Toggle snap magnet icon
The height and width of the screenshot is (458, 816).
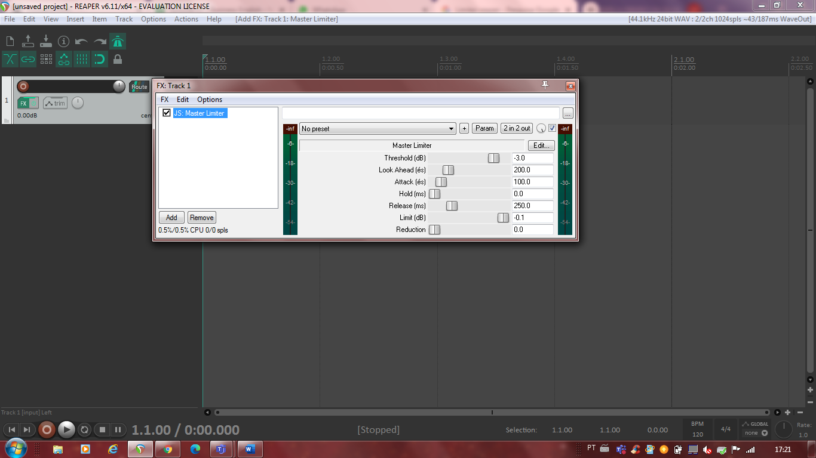coord(100,59)
